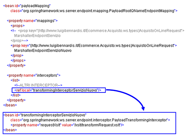Screen dimensions: 192x136
Task: Select the PayloadRootQNameEndpointMapping class attribute text
Action: [94, 11]
